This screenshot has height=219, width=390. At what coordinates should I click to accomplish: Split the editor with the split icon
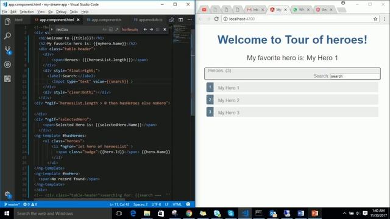tap(180, 19)
